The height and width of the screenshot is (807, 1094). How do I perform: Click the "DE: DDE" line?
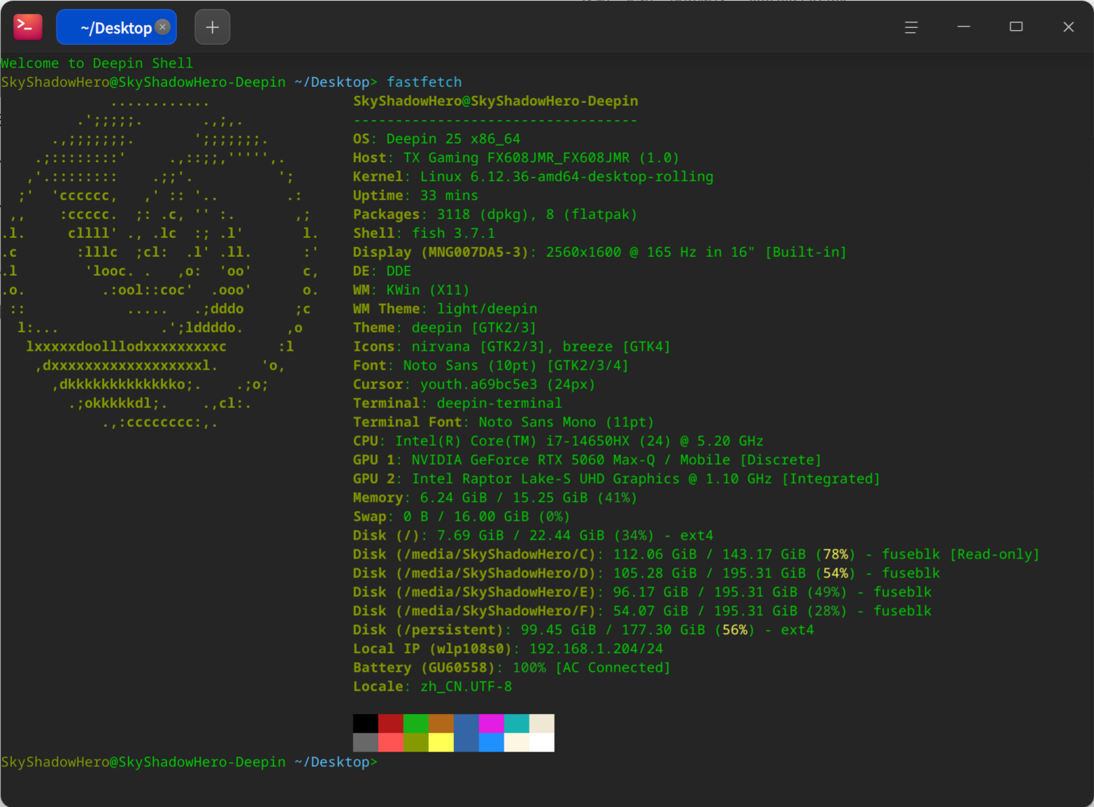click(x=382, y=271)
